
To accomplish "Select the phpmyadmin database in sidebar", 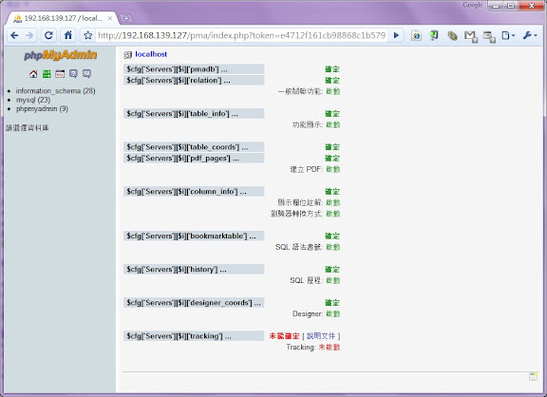I will pos(42,109).
